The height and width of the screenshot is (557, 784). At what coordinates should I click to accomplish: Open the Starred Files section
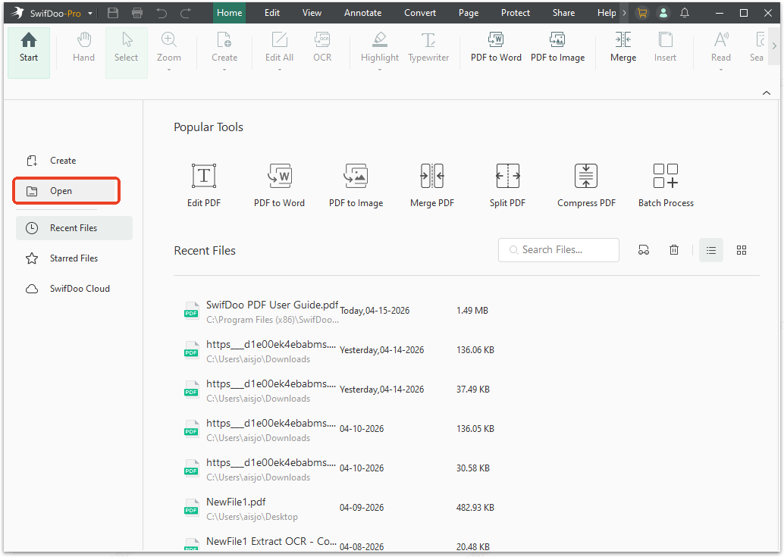tap(74, 258)
